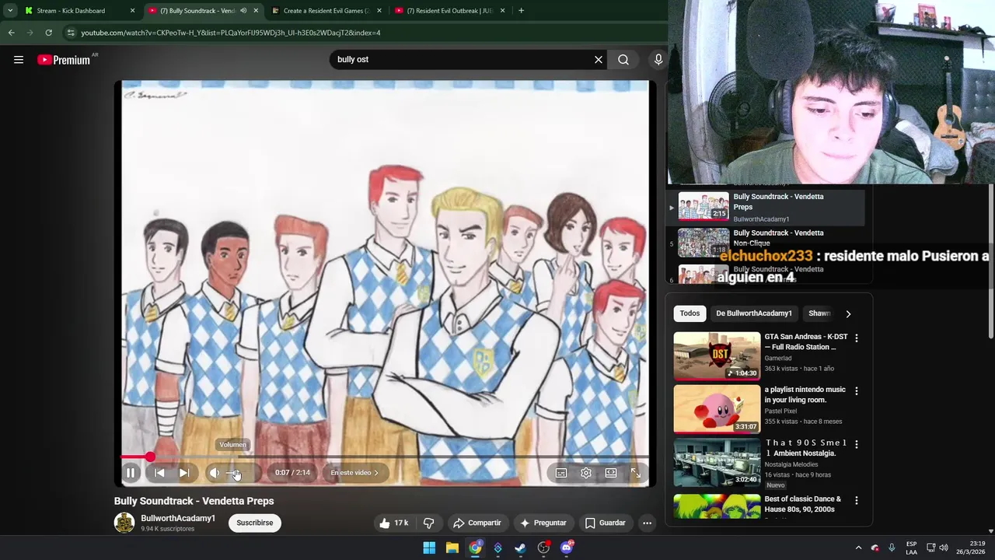Screen dimensions: 995x560
Task: Select 'Bully Soundtrack - Vendetta Preps' playlist entry
Action: point(766,208)
